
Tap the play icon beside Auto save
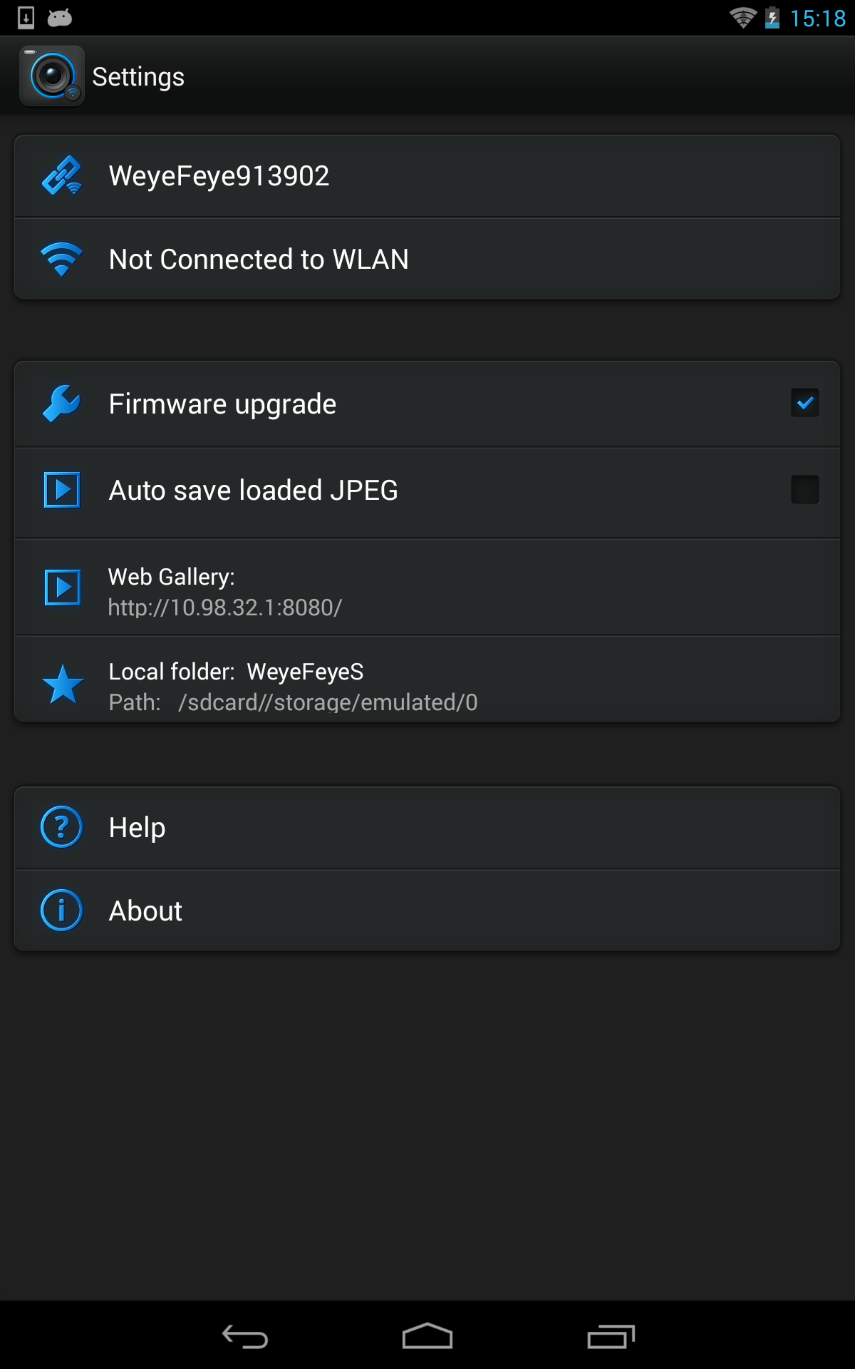coord(62,490)
